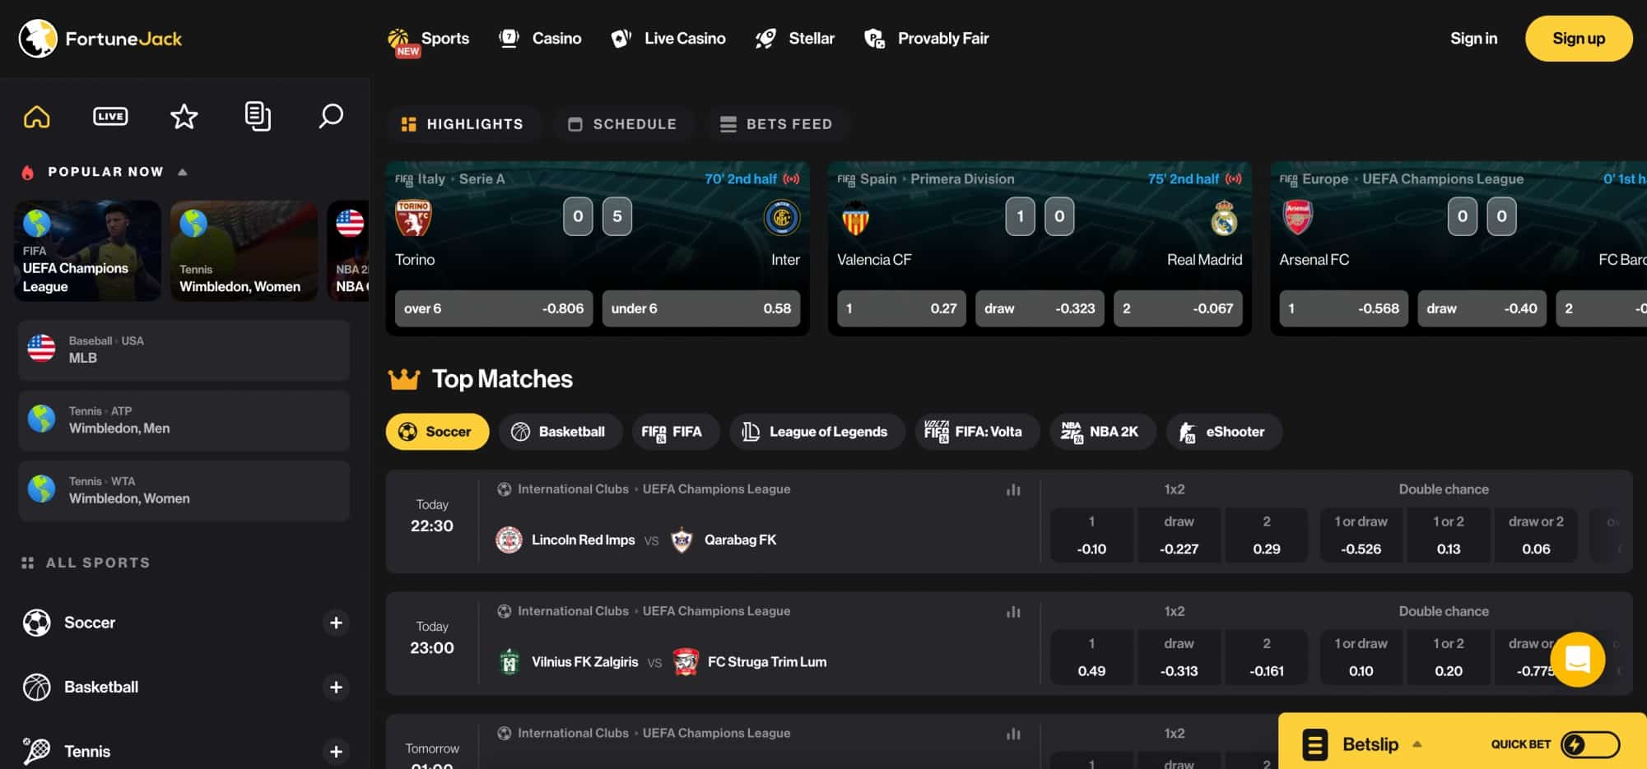Pick 1 on Arsenal FC featured match
The height and width of the screenshot is (769, 1647).
point(1343,308)
